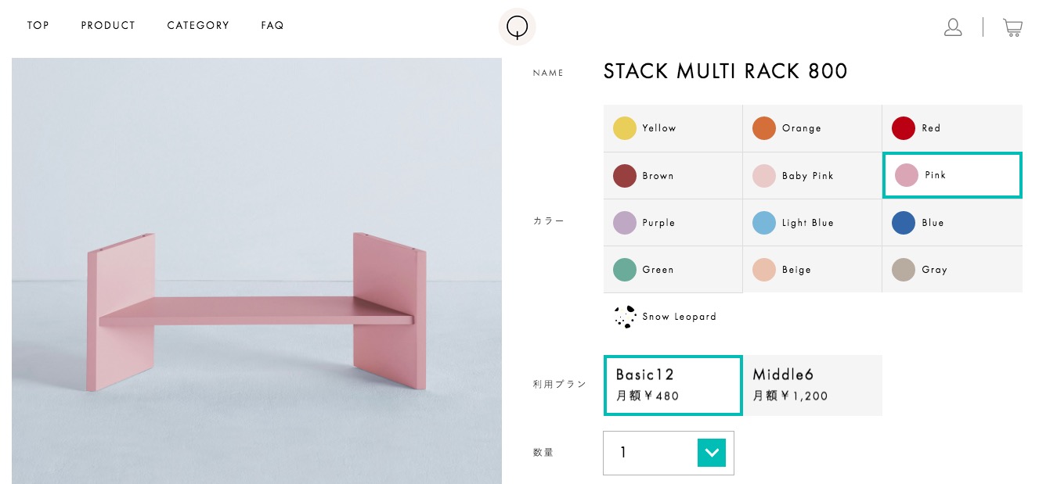Screen dimensions: 1039x484
Task: Choose the Snow Leopard pattern option
Action: point(666,317)
